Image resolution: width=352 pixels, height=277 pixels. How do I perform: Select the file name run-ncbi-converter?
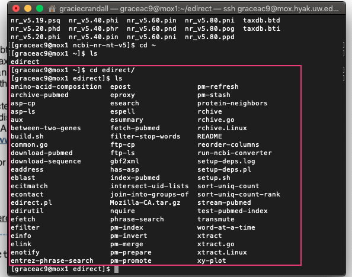235,153
